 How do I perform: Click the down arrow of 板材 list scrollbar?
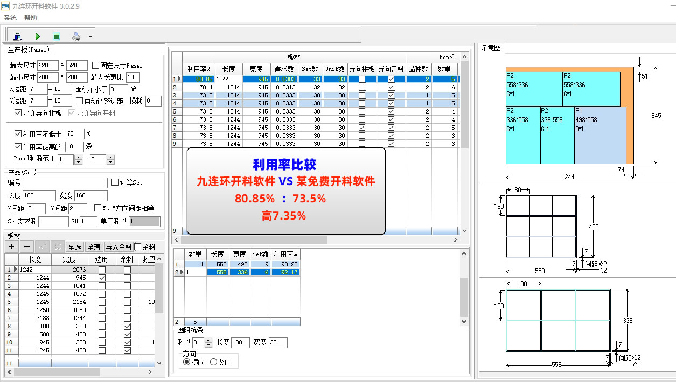(159, 363)
